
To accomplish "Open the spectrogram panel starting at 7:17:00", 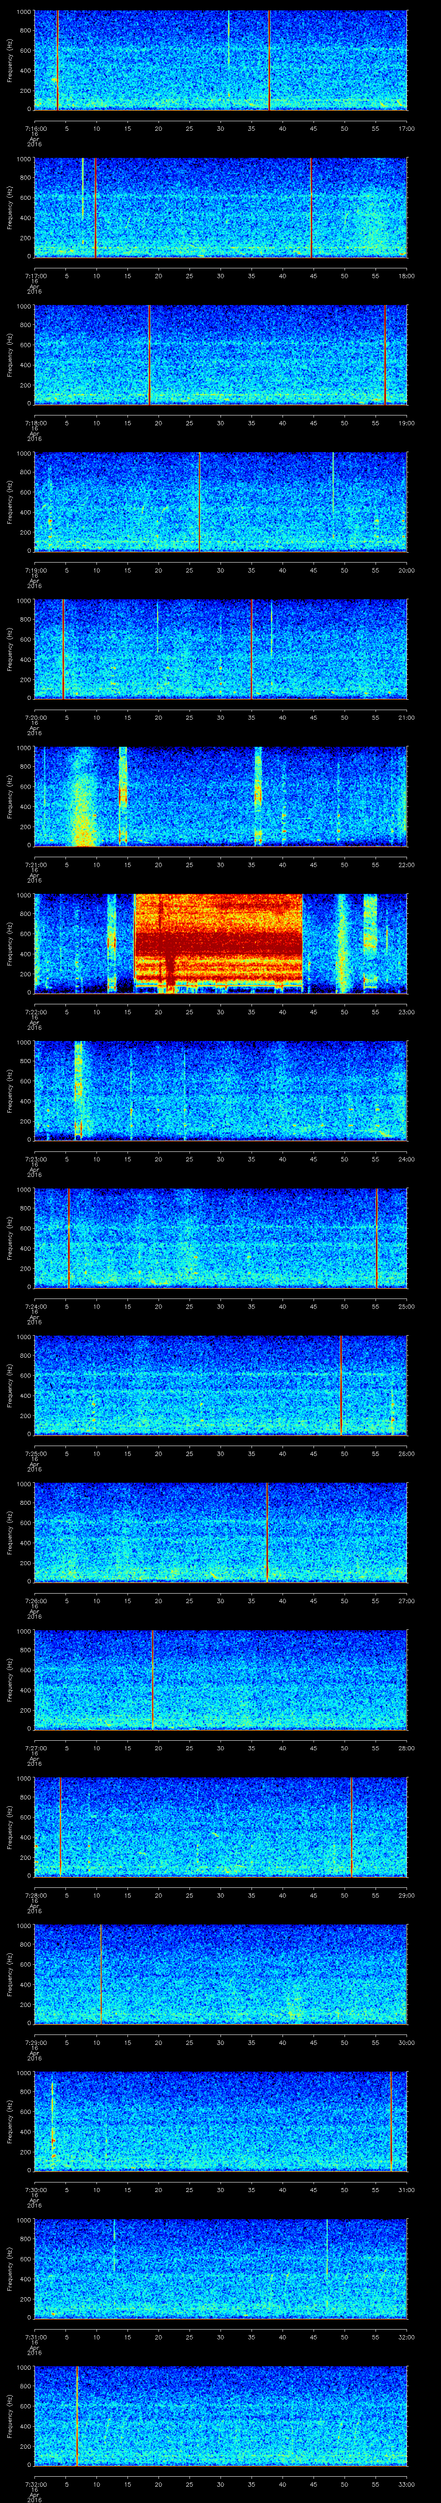I will [221, 207].
